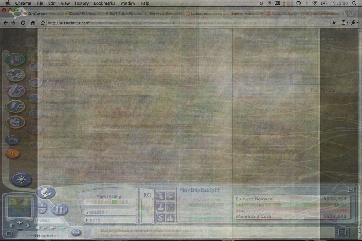The width and height of the screenshot is (362, 241).
Task: Reload the current page
Action: (x=23, y=23)
